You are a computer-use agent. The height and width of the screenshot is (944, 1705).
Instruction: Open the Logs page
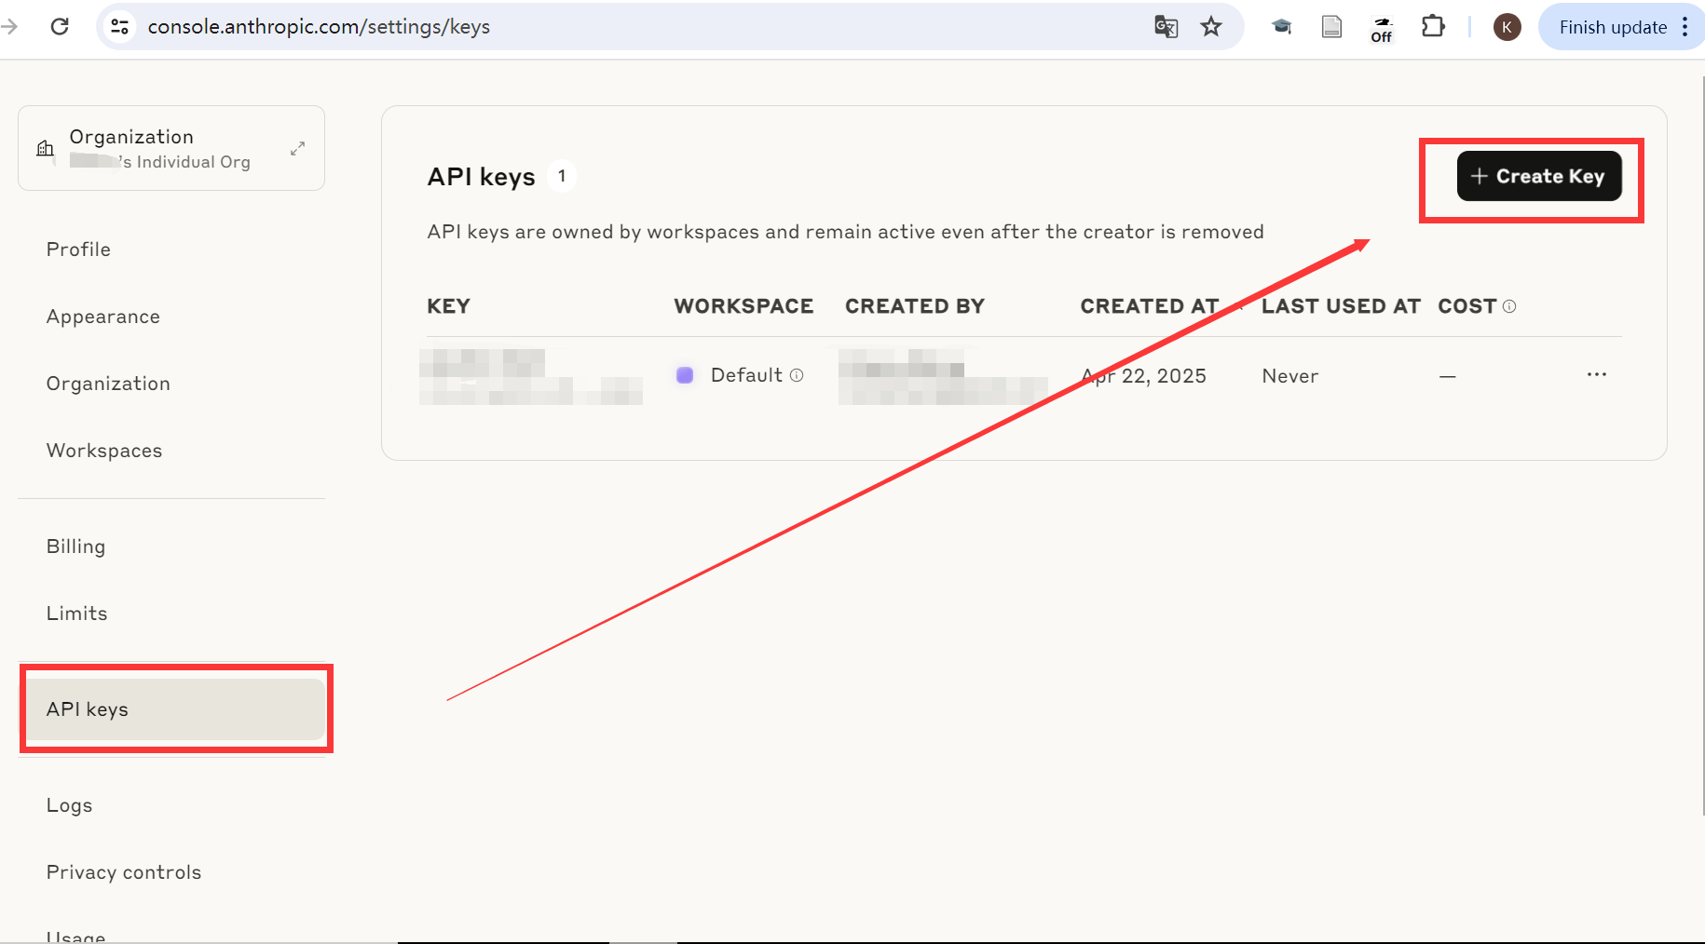click(x=69, y=805)
